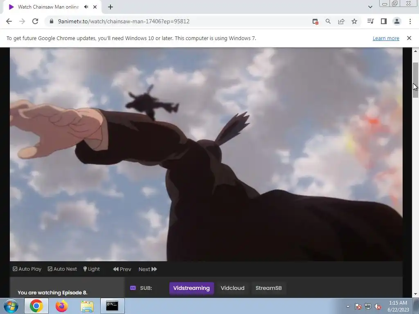Open Chrome from the taskbar
Image resolution: width=419 pixels, height=314 pixels.
tap(36, 306)
